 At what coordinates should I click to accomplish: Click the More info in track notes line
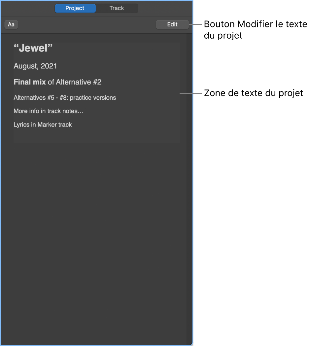tap(49, 111)
